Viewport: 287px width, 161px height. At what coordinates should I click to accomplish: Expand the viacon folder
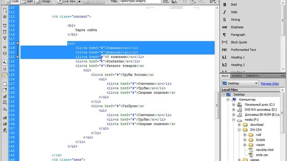tap(245, 145)
